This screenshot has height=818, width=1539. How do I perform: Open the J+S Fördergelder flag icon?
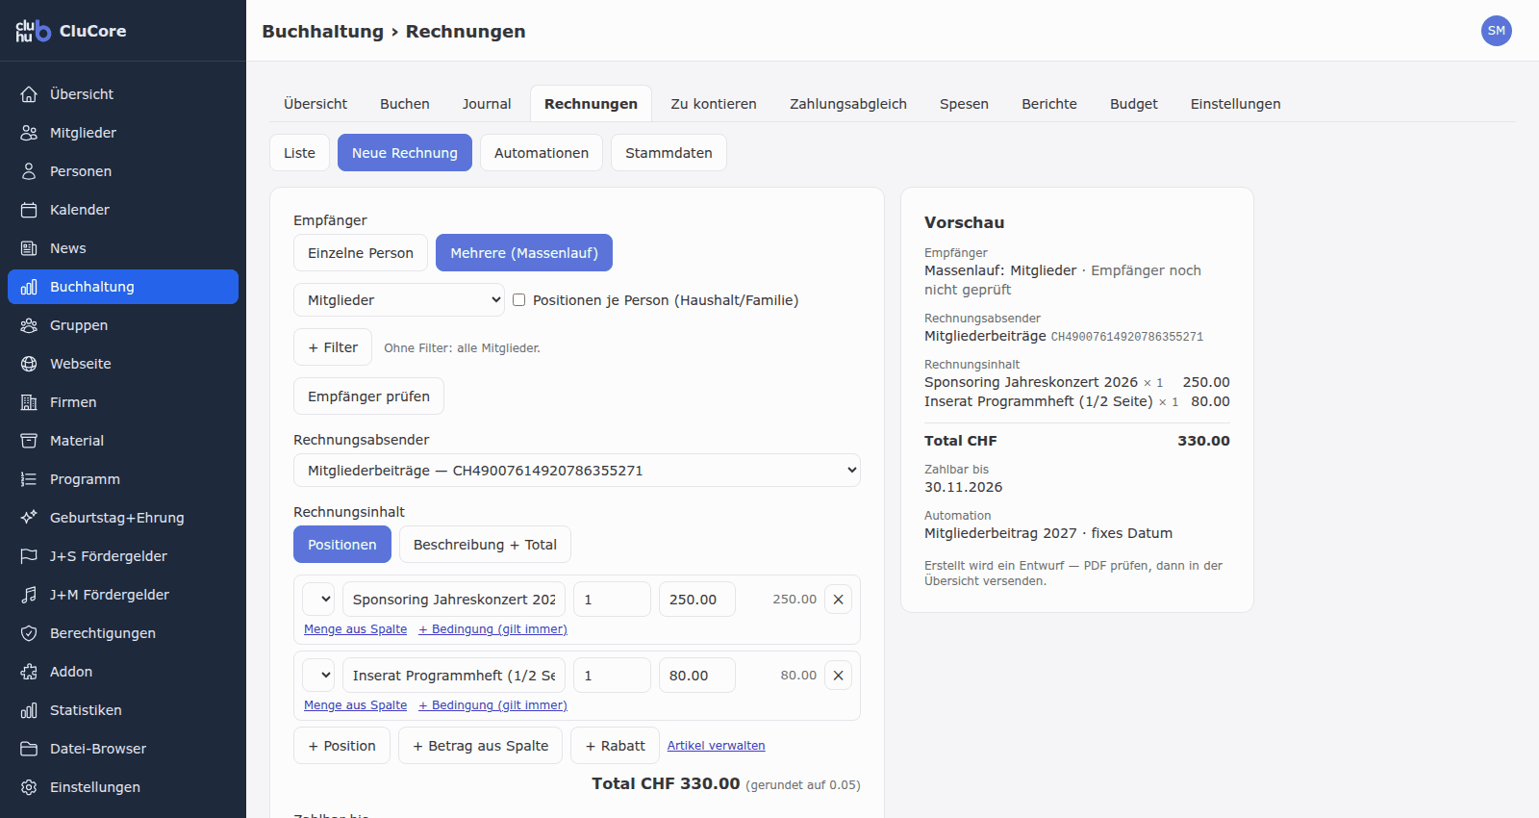(29, 556)
